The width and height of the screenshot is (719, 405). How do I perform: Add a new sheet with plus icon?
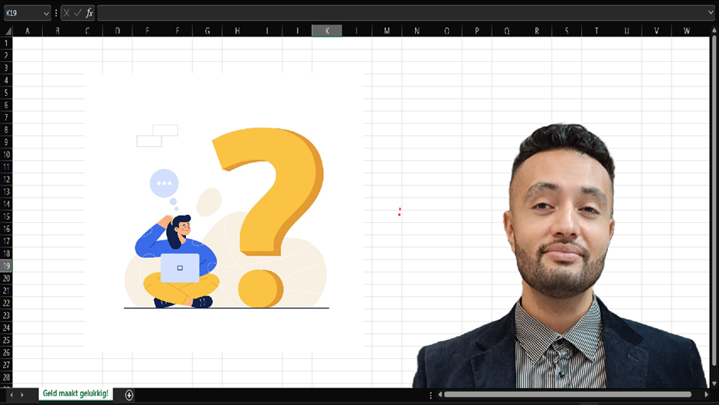[x=129, y=395]
